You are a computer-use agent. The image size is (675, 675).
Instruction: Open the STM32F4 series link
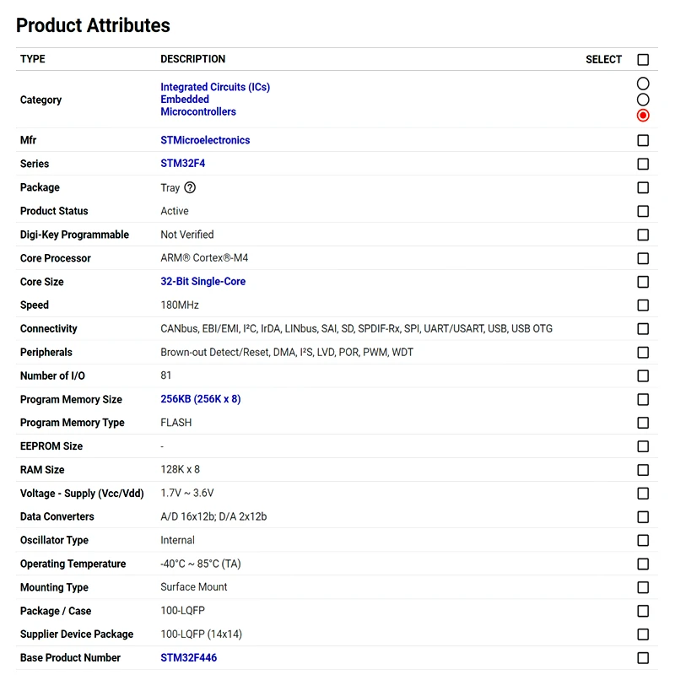[183, 164]
